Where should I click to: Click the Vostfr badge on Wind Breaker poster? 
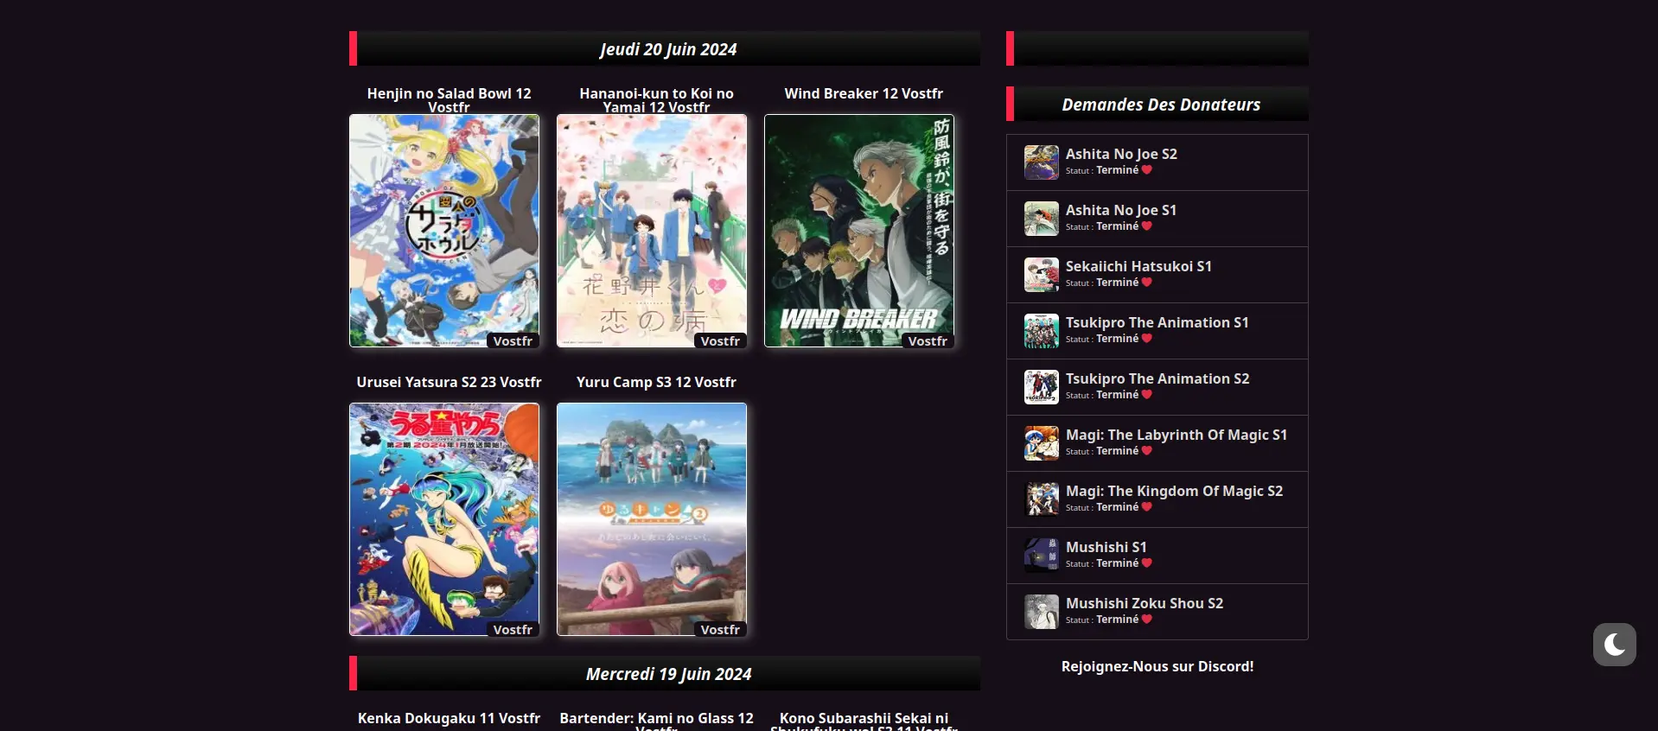[x=928, y=341]
